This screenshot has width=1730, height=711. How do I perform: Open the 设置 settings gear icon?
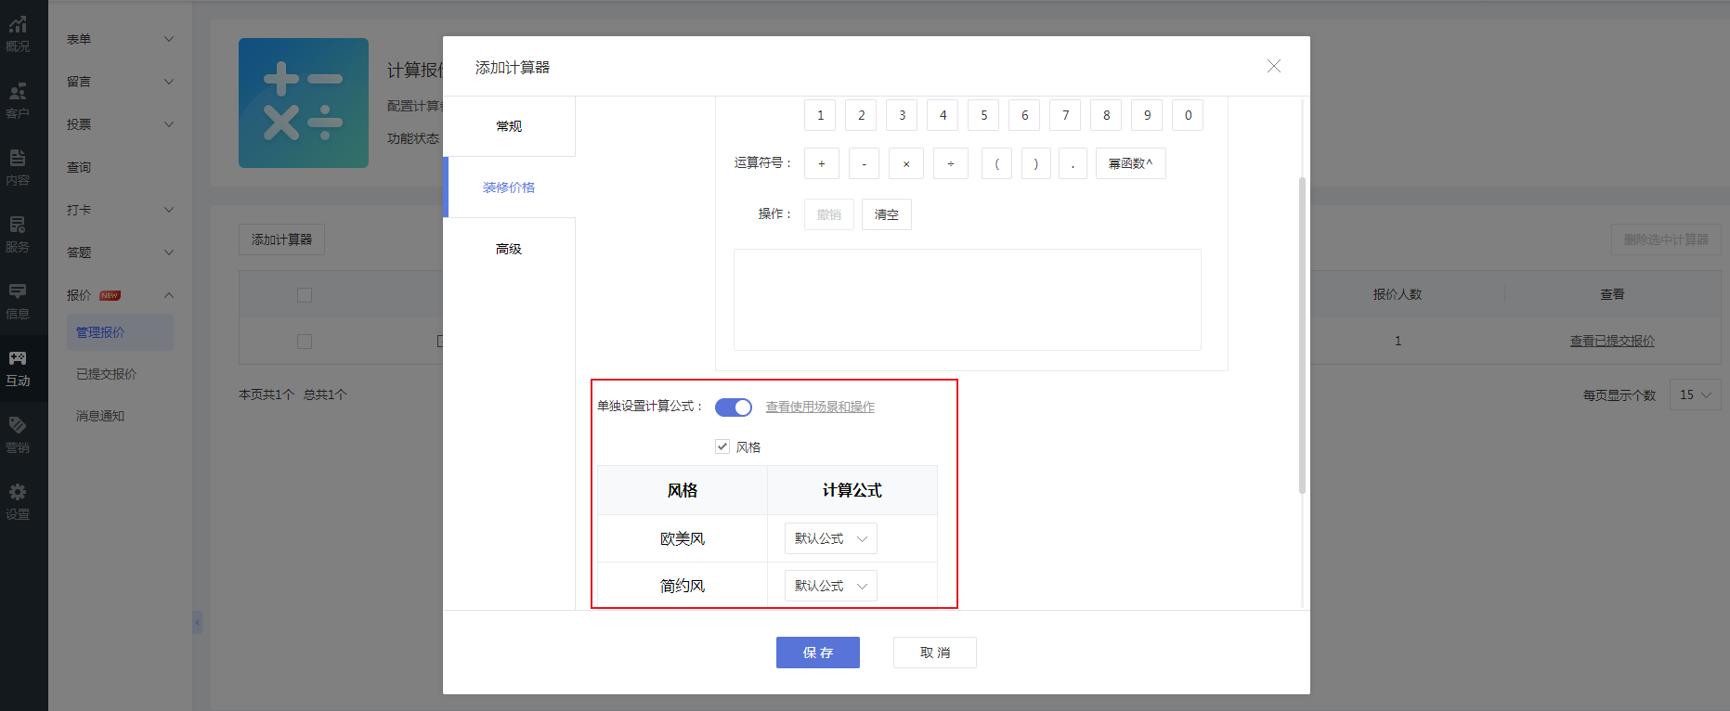coord(18,502)
